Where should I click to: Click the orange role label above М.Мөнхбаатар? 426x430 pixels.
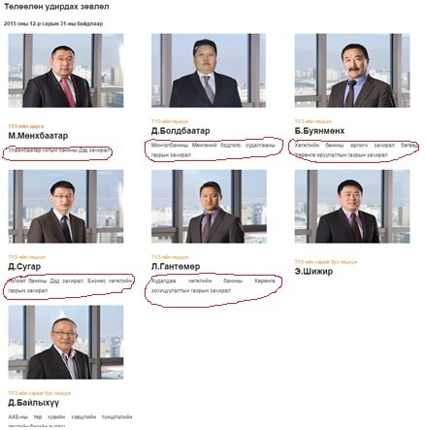(x=26, y=126)
